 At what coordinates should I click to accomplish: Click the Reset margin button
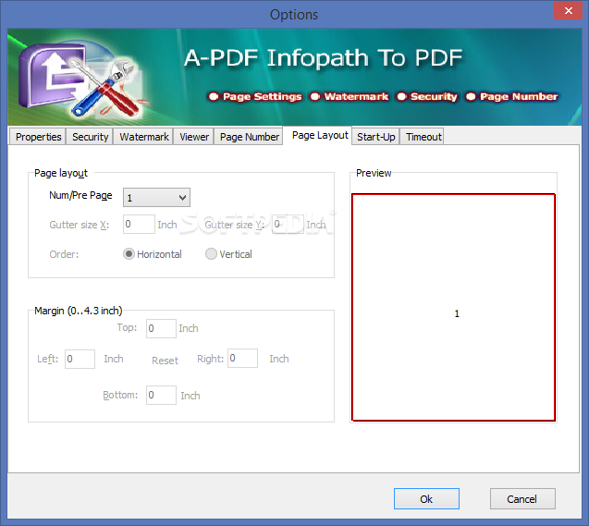165,361
